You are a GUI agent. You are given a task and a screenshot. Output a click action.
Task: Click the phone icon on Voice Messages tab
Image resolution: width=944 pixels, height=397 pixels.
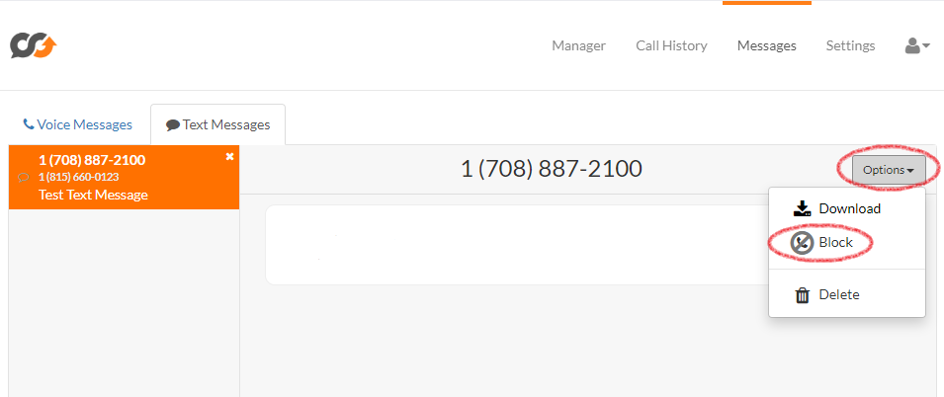click(x=29, y=124)
